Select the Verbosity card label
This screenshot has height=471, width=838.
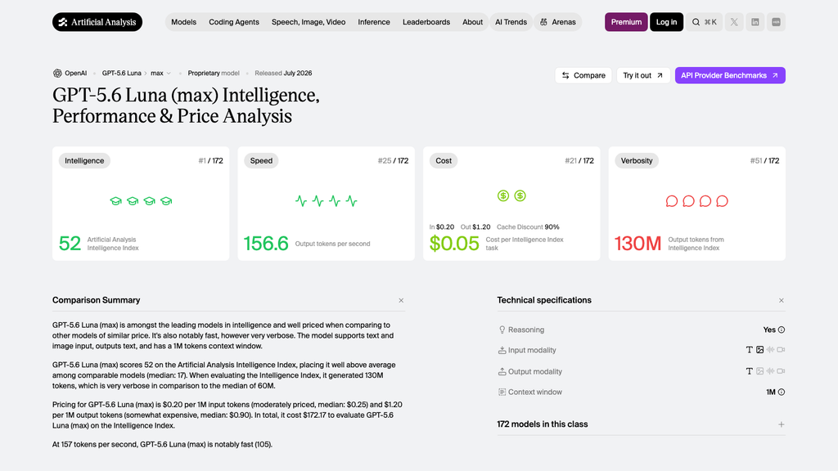637,161
